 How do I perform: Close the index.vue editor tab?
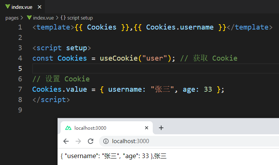[40, 7]
